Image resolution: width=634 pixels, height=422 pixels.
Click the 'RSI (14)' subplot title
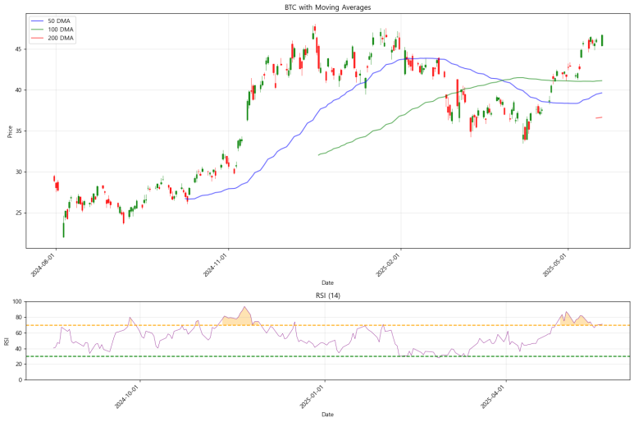click(328, 296)
